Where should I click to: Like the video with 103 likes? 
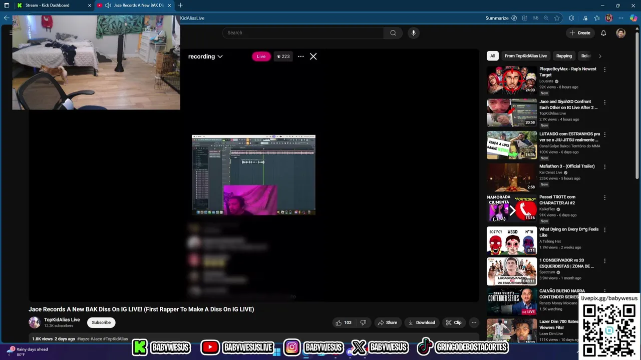(344, 322)
